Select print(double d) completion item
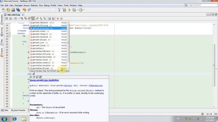Screen dimensions: 218x122 click(48, 37)
